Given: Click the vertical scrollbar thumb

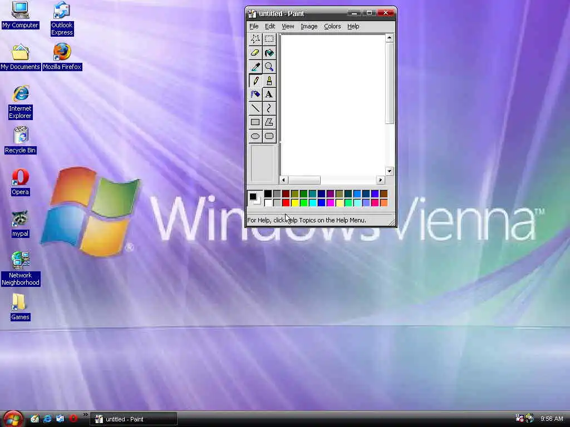Looking at the screenshot, I should [x=389, y=83].
